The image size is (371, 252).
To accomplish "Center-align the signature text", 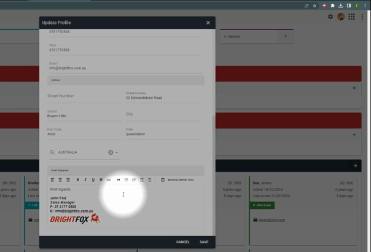I will (60, 179).
